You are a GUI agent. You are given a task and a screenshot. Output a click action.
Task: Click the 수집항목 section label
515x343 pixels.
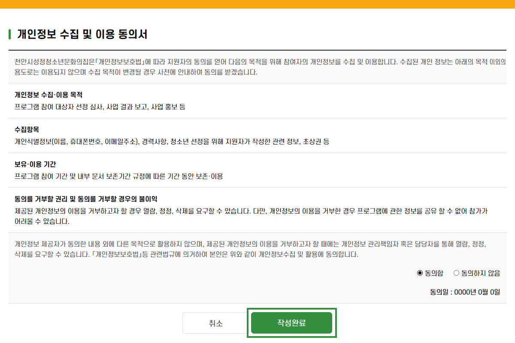click(27, 129)
